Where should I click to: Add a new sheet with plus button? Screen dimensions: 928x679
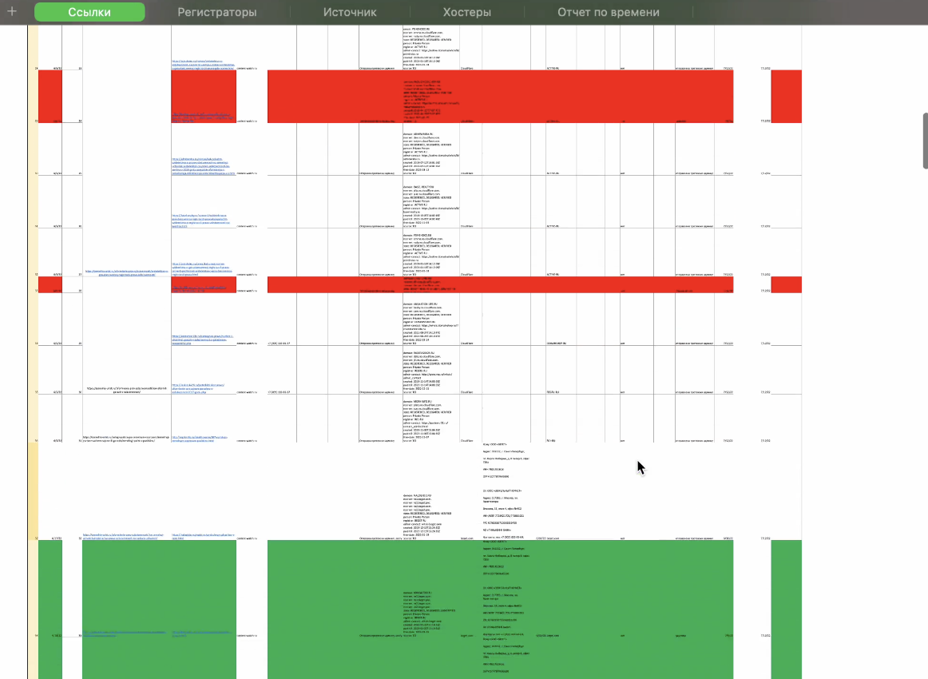[12, 11]
